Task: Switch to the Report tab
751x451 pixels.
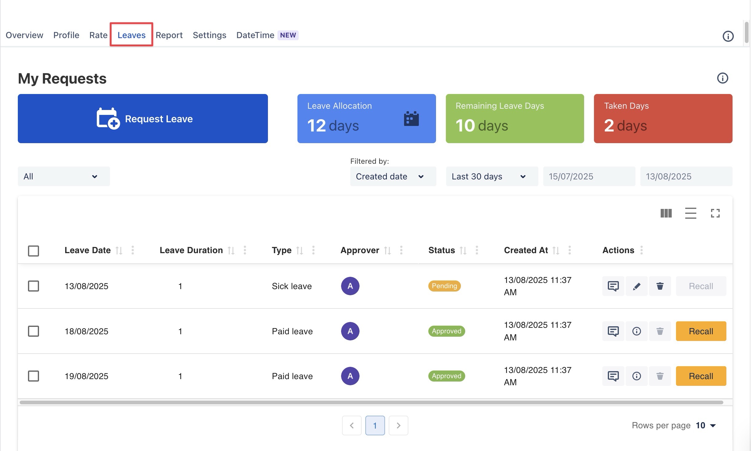Action: point(169,35)
